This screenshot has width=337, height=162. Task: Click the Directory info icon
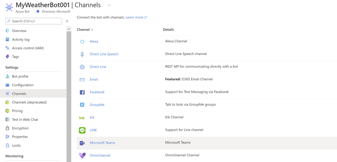38,11
